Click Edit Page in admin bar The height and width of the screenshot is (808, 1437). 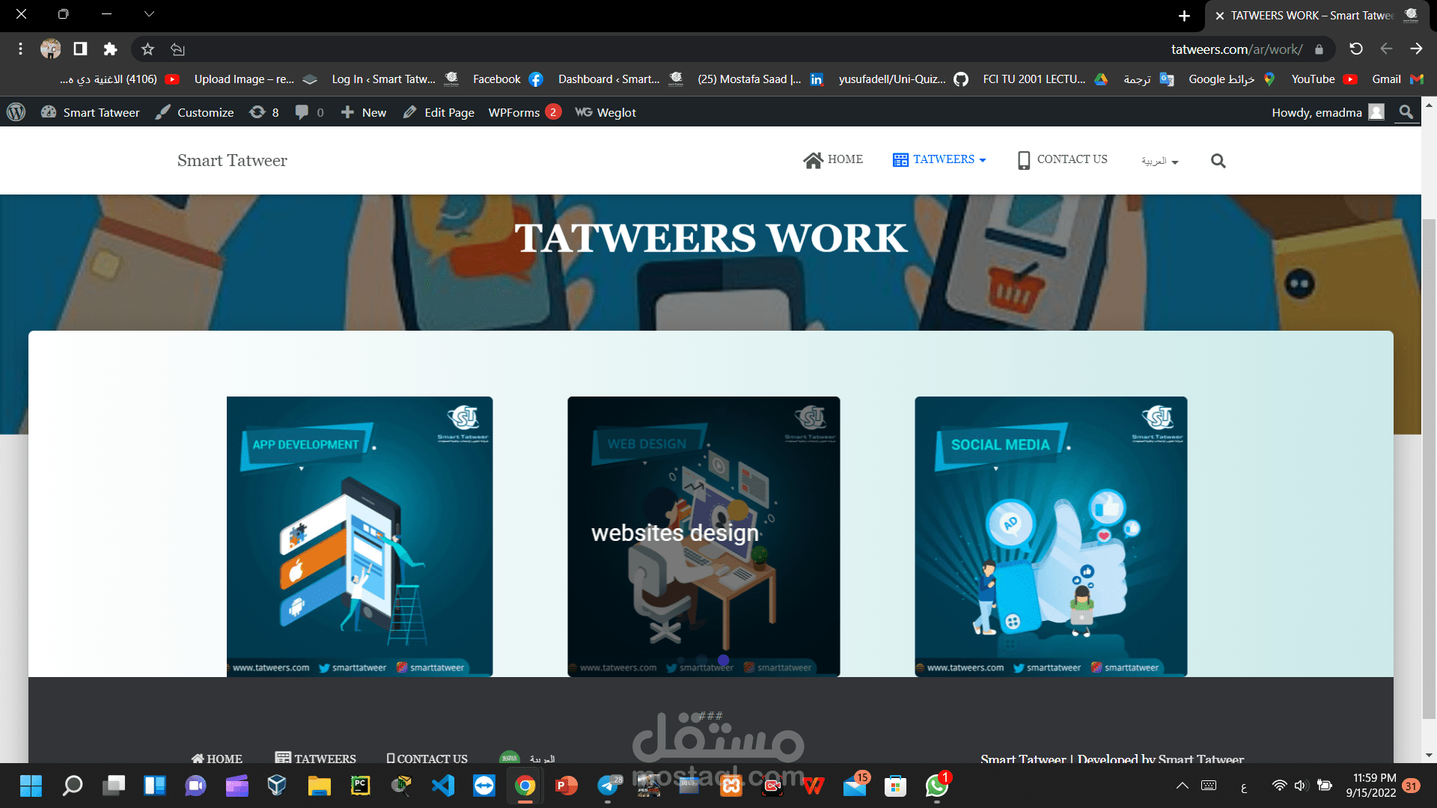tap(438, 112)
